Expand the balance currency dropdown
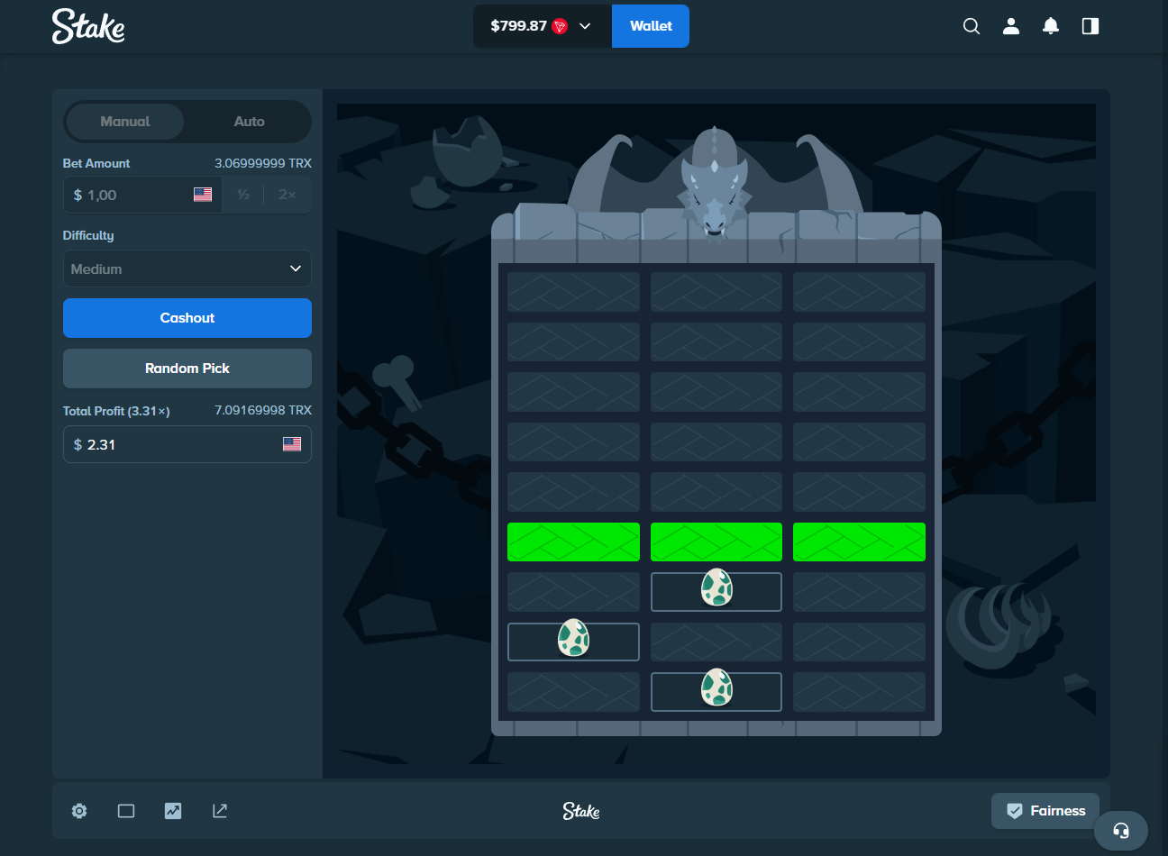Viewport: 1168px width, 856px height. [x=585, y=26]
